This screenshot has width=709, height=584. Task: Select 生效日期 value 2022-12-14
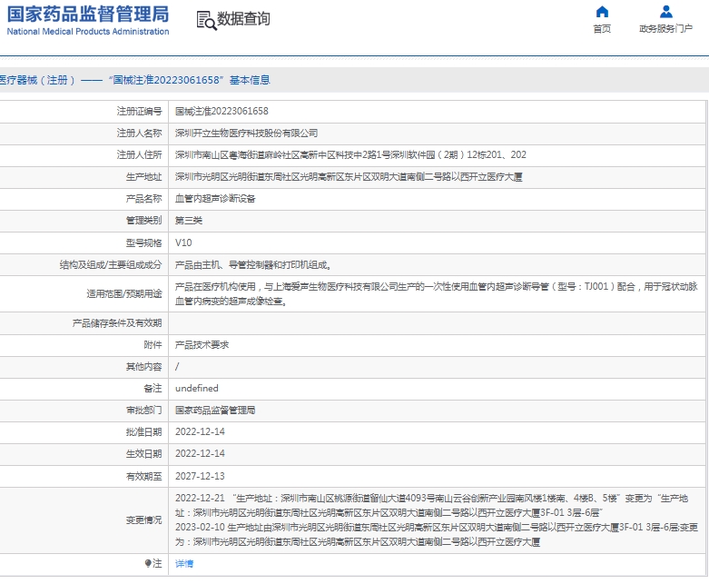pos(200,453)
